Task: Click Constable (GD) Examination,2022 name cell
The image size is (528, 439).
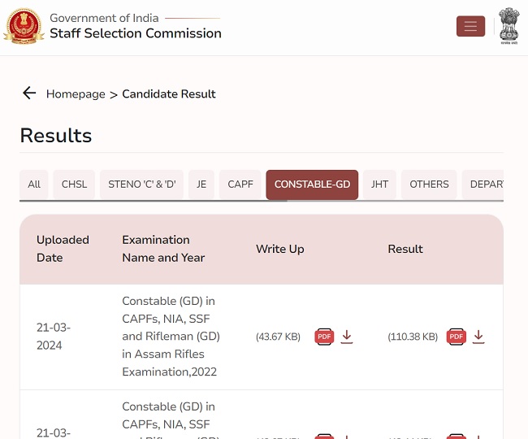Action: (171, 337)
